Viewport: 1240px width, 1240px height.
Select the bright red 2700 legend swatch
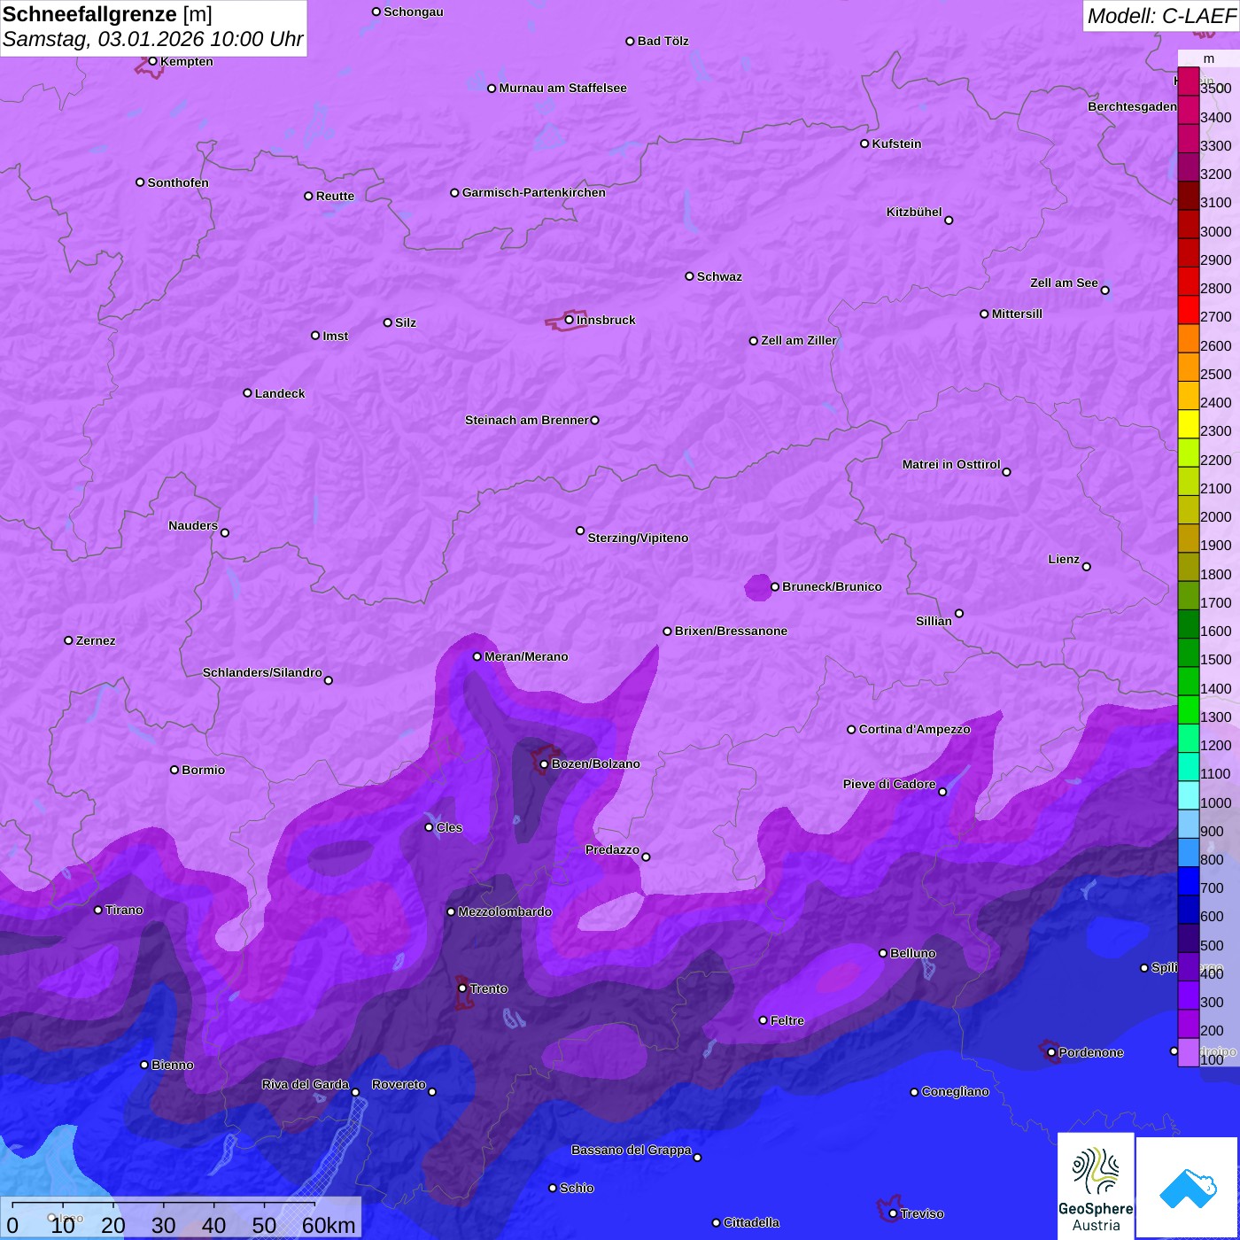pos(1188,310)
